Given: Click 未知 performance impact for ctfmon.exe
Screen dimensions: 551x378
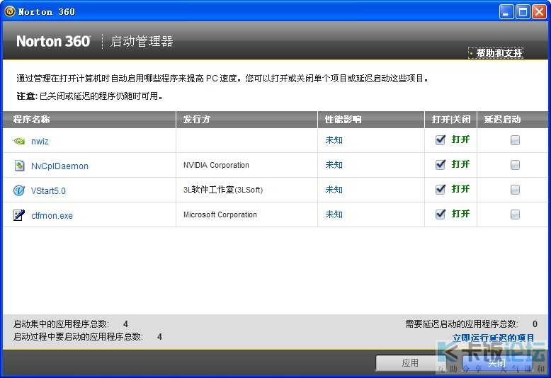Looking at the screenshot, I should pyautogui.click(x=334, y=214).
